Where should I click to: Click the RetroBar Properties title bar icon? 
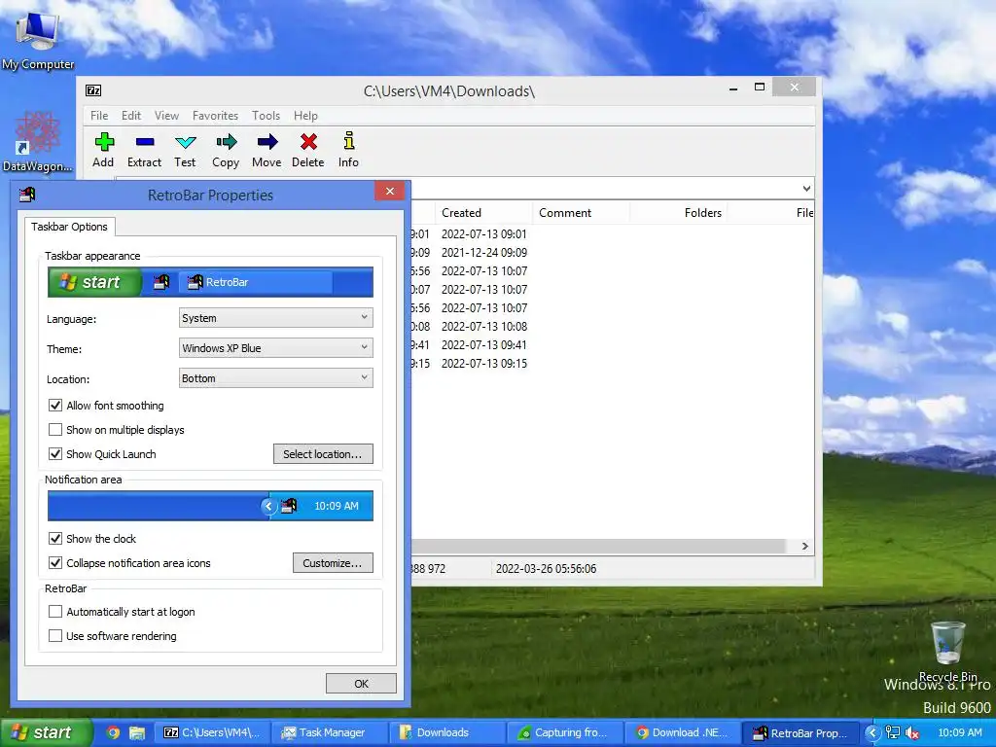[x=27, y=194]
